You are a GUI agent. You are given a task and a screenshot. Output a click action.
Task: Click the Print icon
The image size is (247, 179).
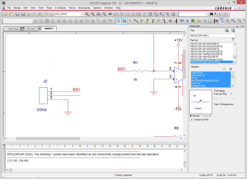point(23,14)
